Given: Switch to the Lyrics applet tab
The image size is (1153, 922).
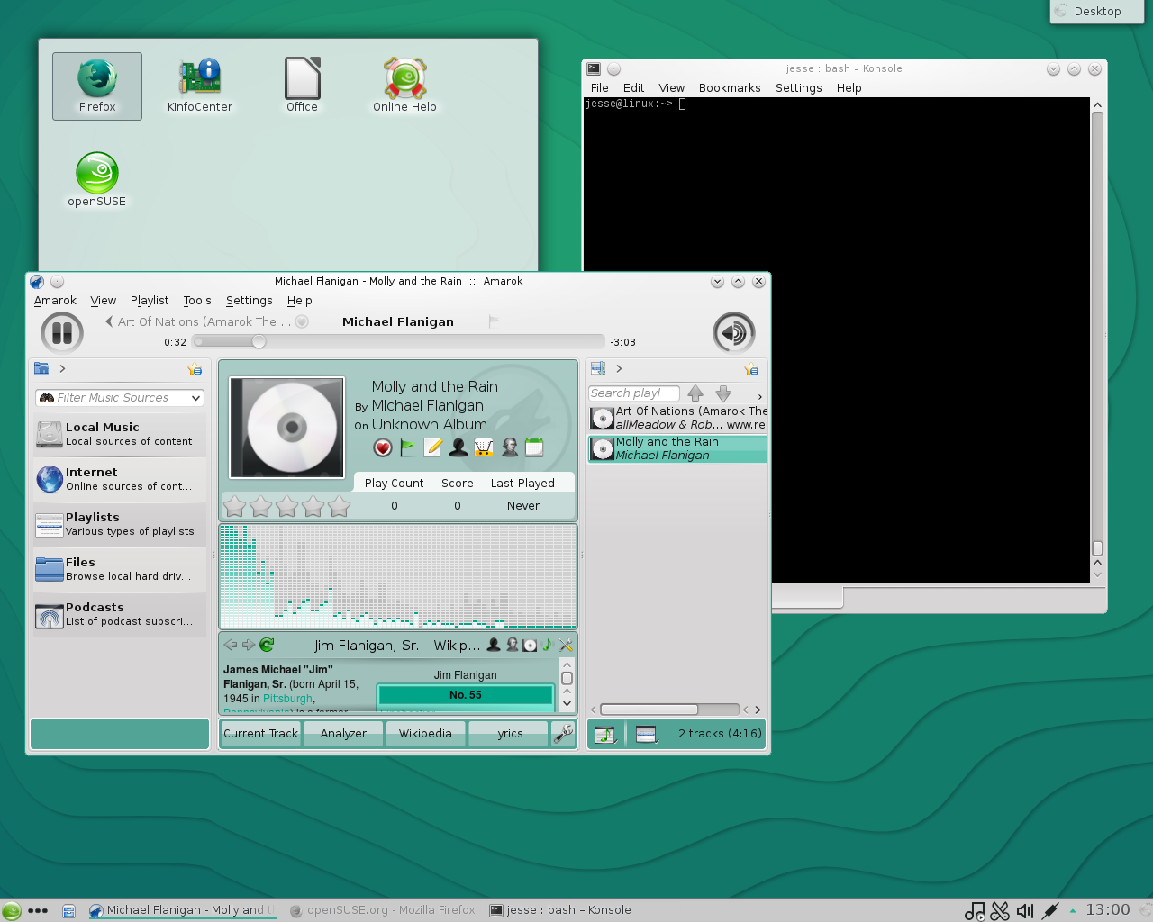Looking at the screenshot, I should [x=508, y=734].
